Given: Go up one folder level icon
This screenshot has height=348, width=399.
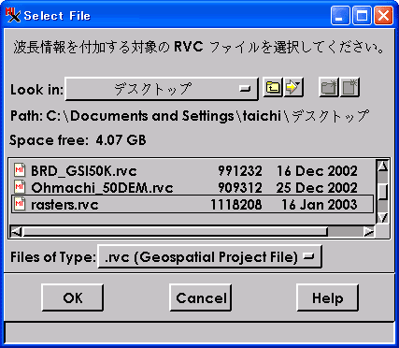Looking at the screenshot, I should coord(273,88).
